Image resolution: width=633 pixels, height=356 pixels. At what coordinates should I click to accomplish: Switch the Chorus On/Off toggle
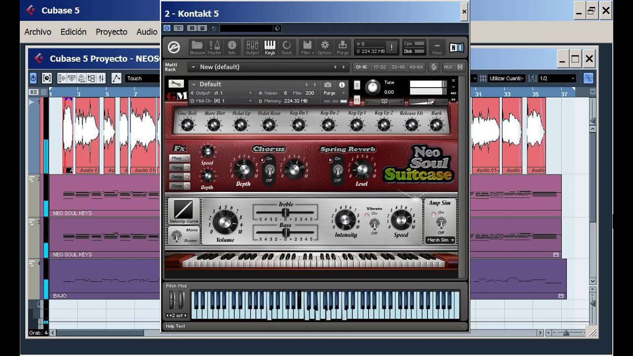[270, 170]
